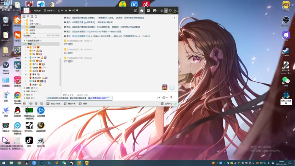Image resolution: width=295 pixels, height=166 pixels.
Task: Open the location pin tab in sidebar
Action: coord(28,17)
